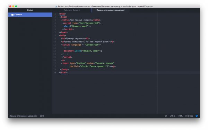The height and width of the screenshot is (130, 208).
Task: Click the opening <head> tag on line 2
Action: pyautogui.click(x=64, y=17)
